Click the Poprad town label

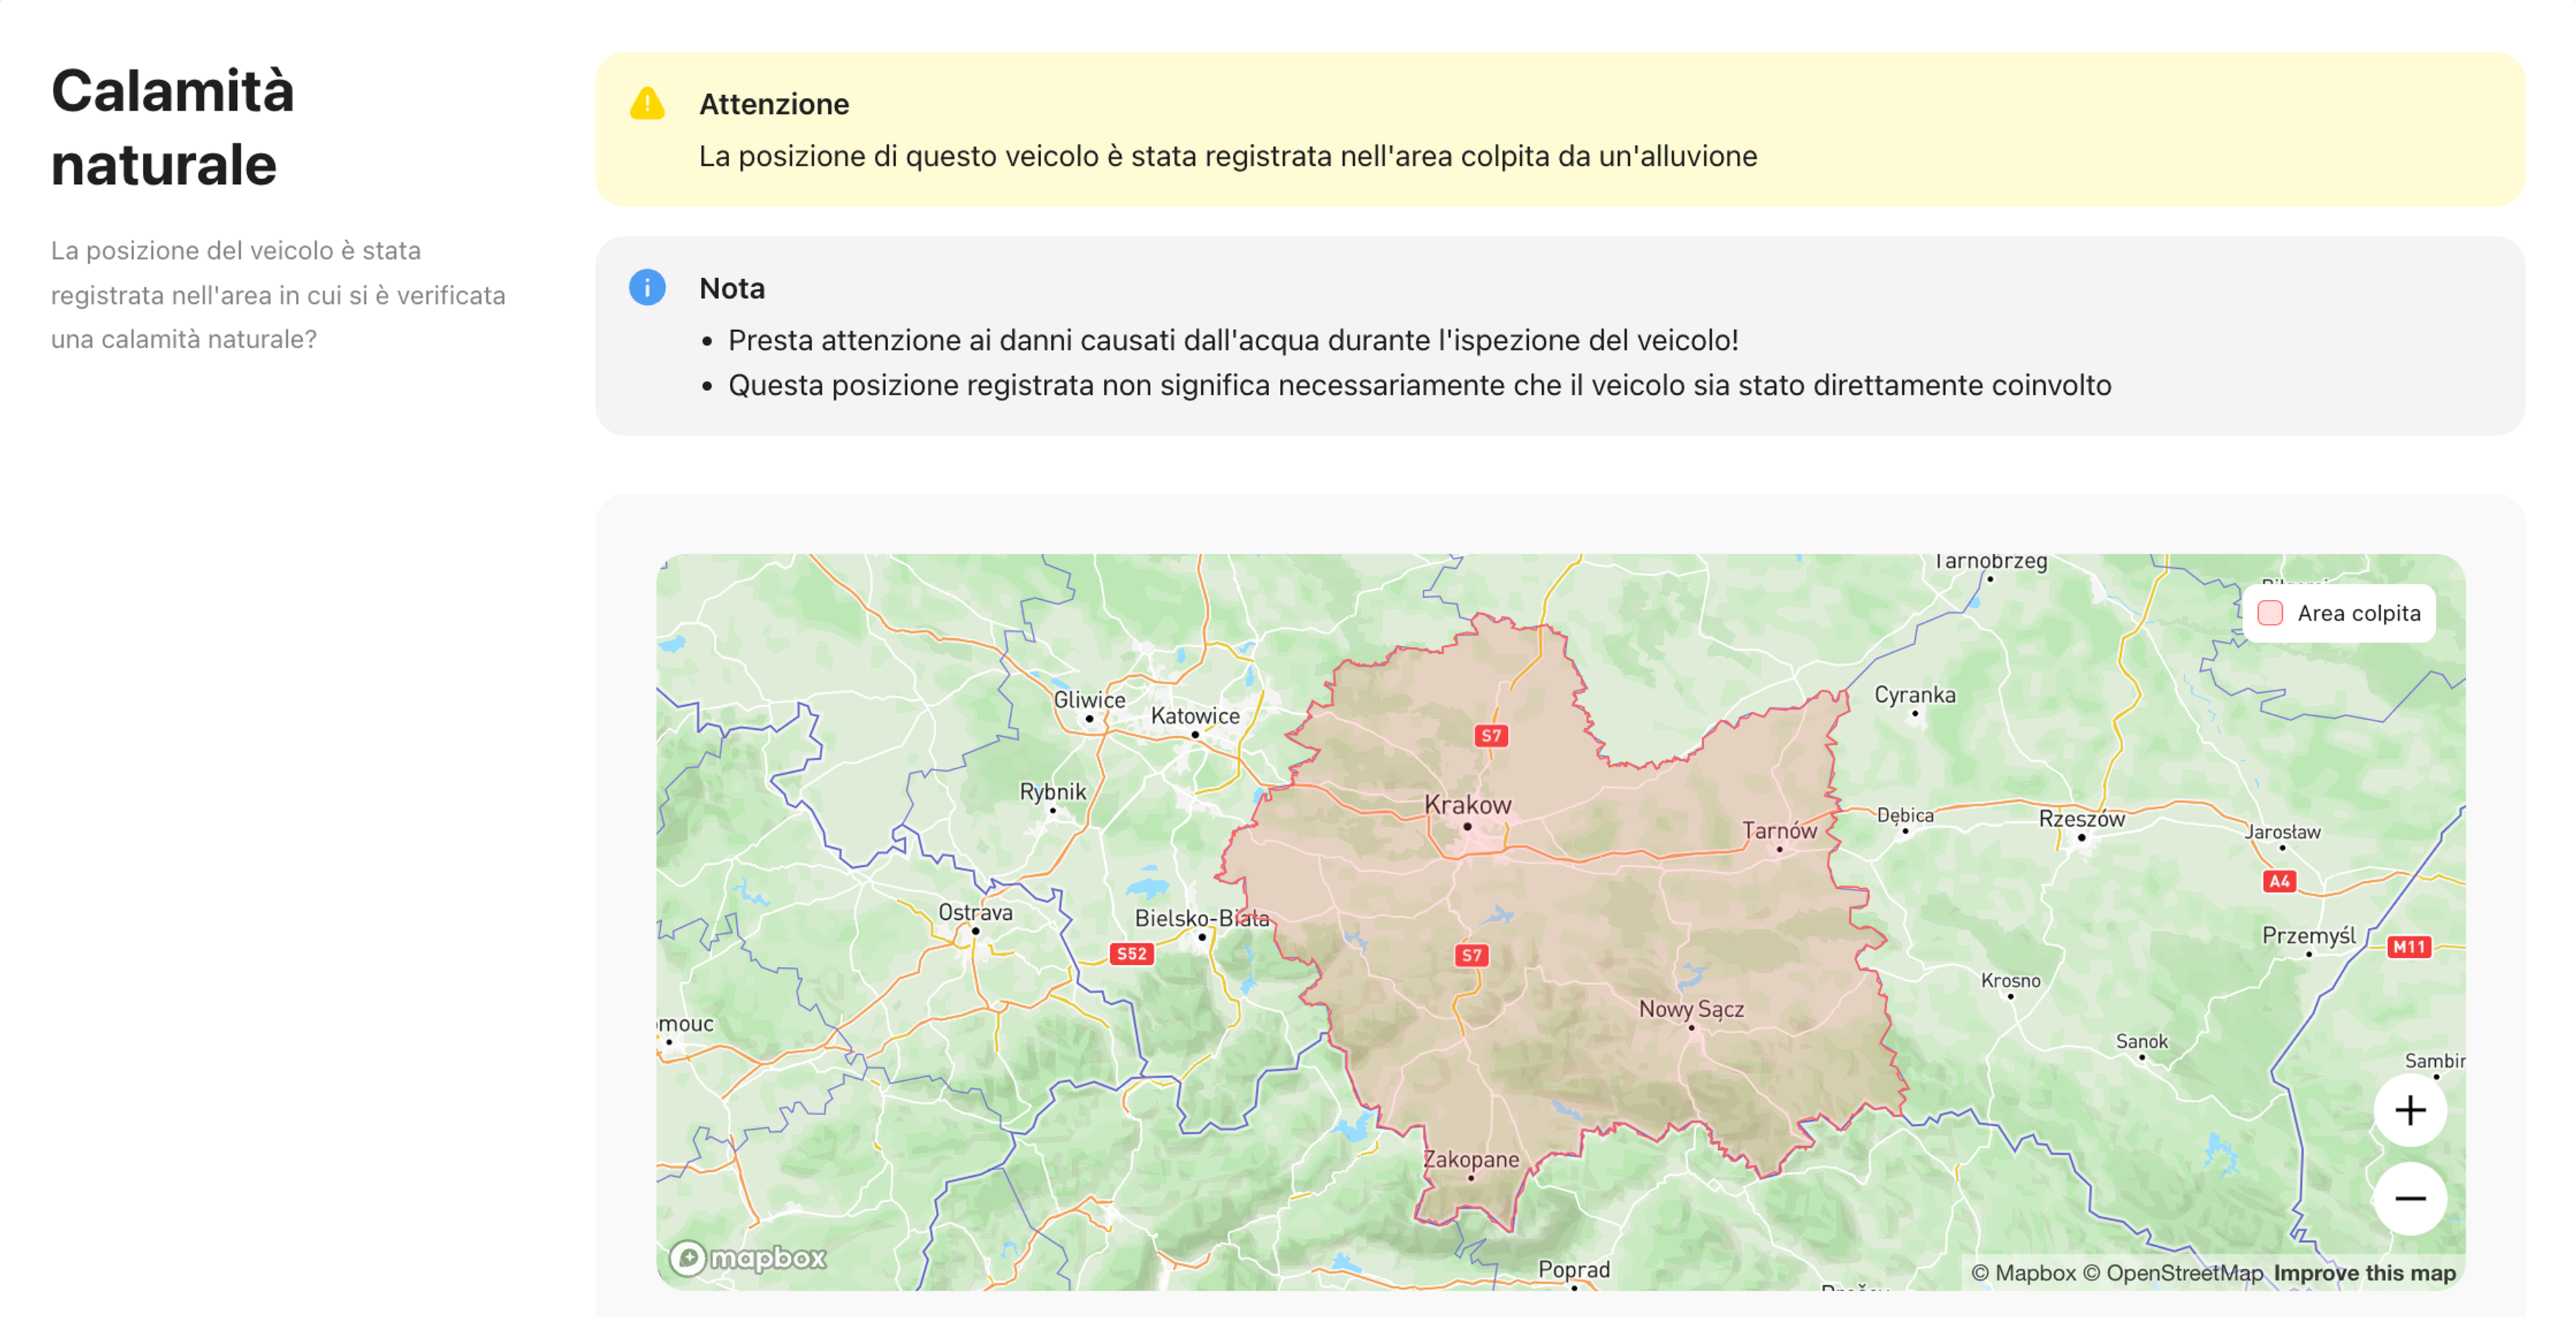1573,1270
